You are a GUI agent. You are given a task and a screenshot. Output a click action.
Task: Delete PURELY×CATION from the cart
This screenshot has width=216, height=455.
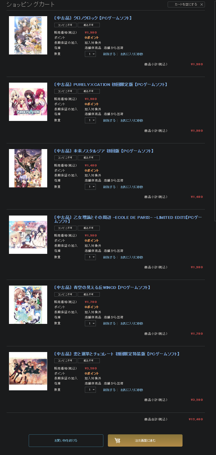point(109,120)
